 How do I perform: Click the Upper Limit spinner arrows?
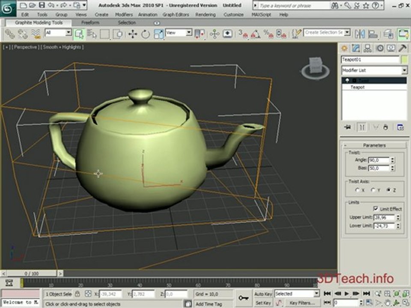(398, 217)
